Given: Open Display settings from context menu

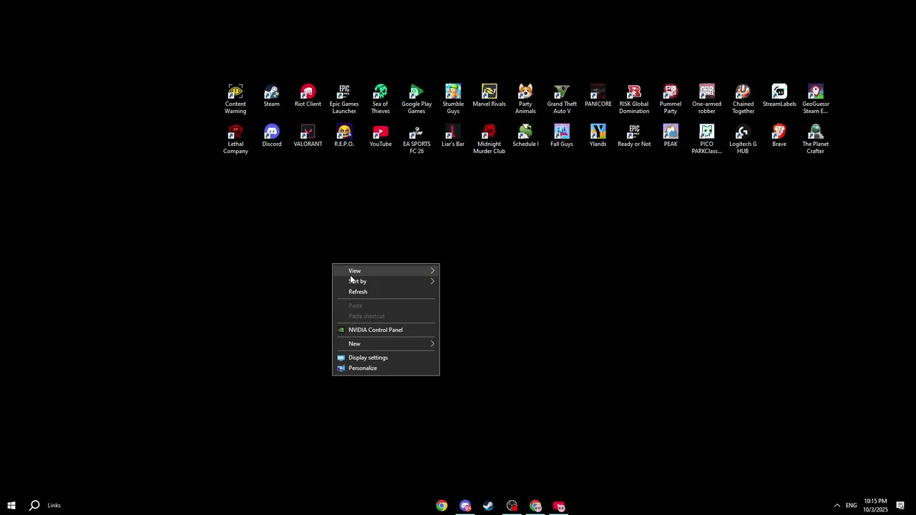Looking at the screenshot, I should pyautogui.click(x=386, y=358).
